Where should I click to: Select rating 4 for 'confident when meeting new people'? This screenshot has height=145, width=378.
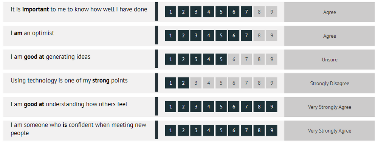tap(209, 130)
